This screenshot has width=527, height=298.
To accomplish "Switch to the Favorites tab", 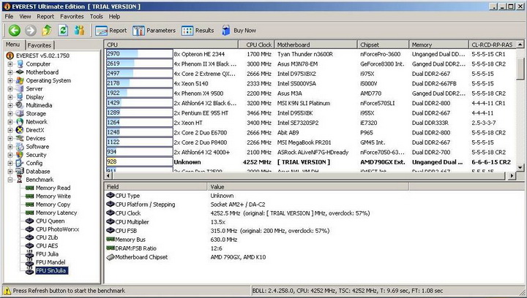I will 40,45.
